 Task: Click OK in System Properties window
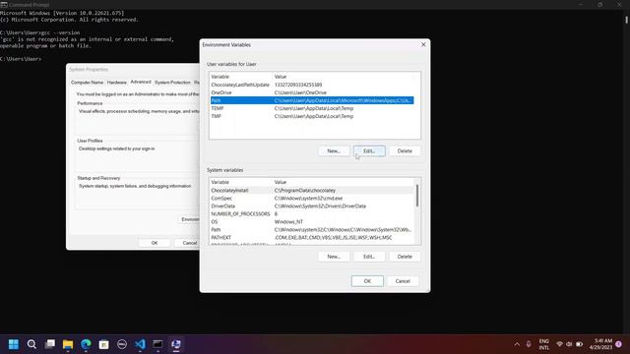(155, 243)
